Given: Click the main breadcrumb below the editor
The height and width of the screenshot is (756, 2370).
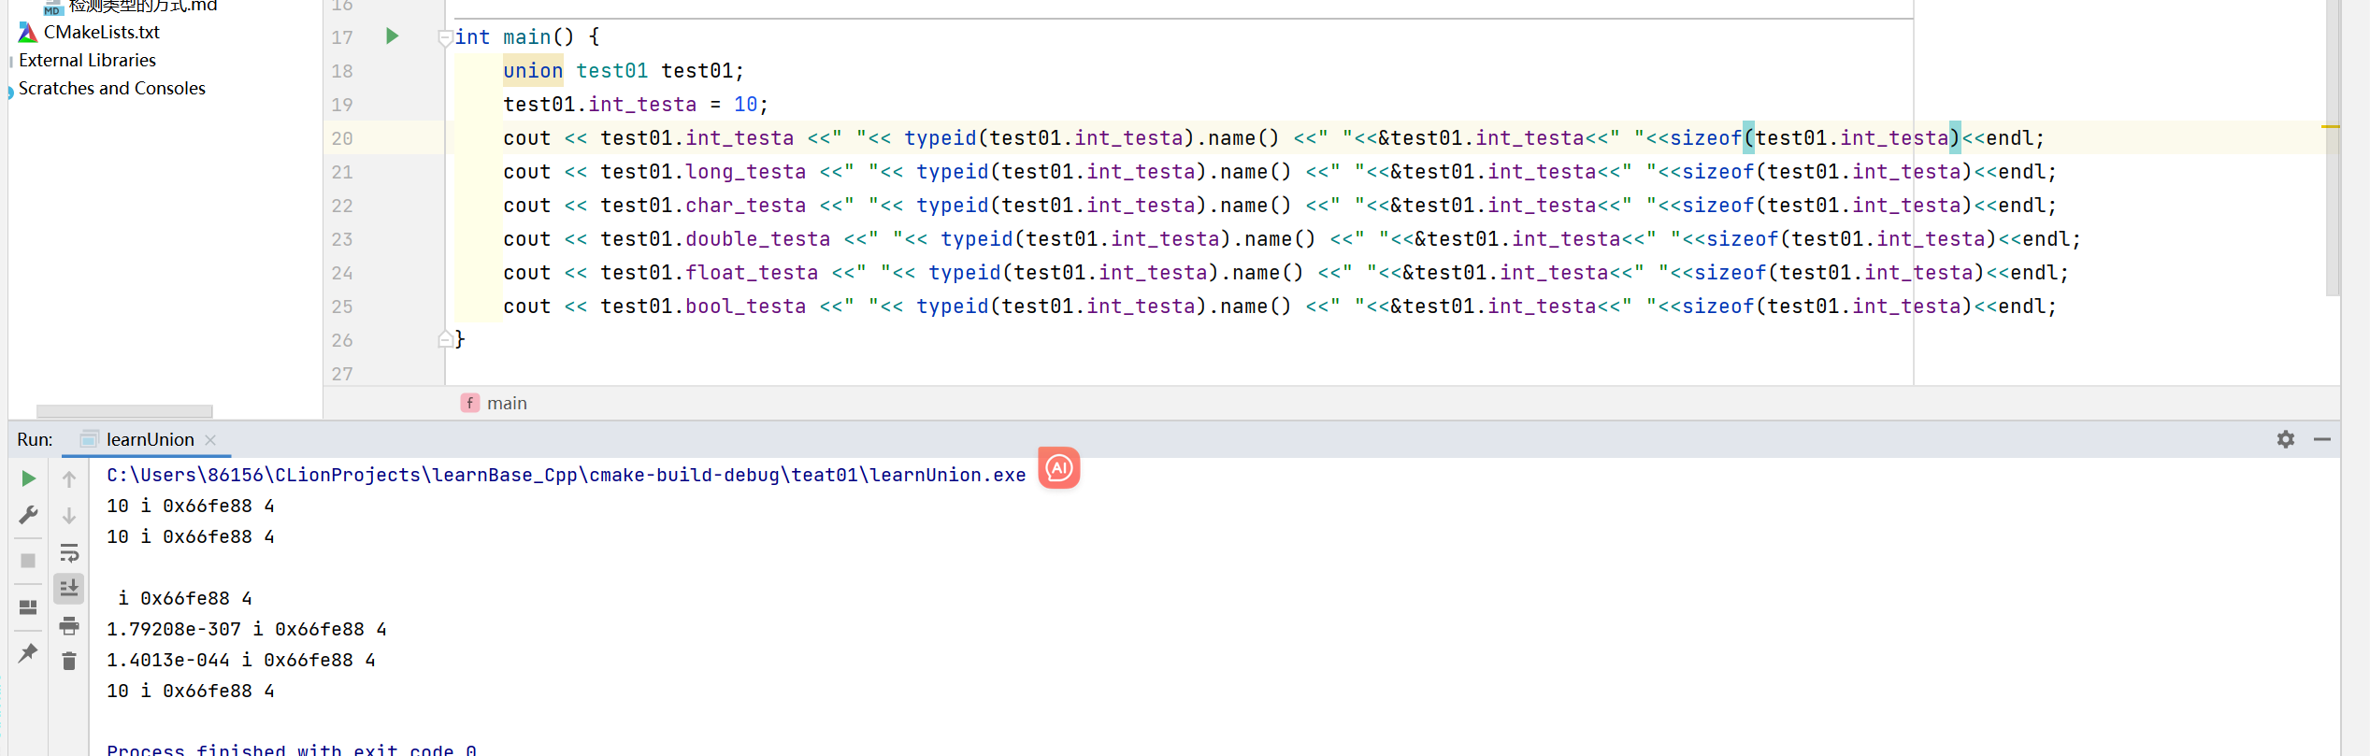Looking at the screenshot, I should [x=507, y=403].
